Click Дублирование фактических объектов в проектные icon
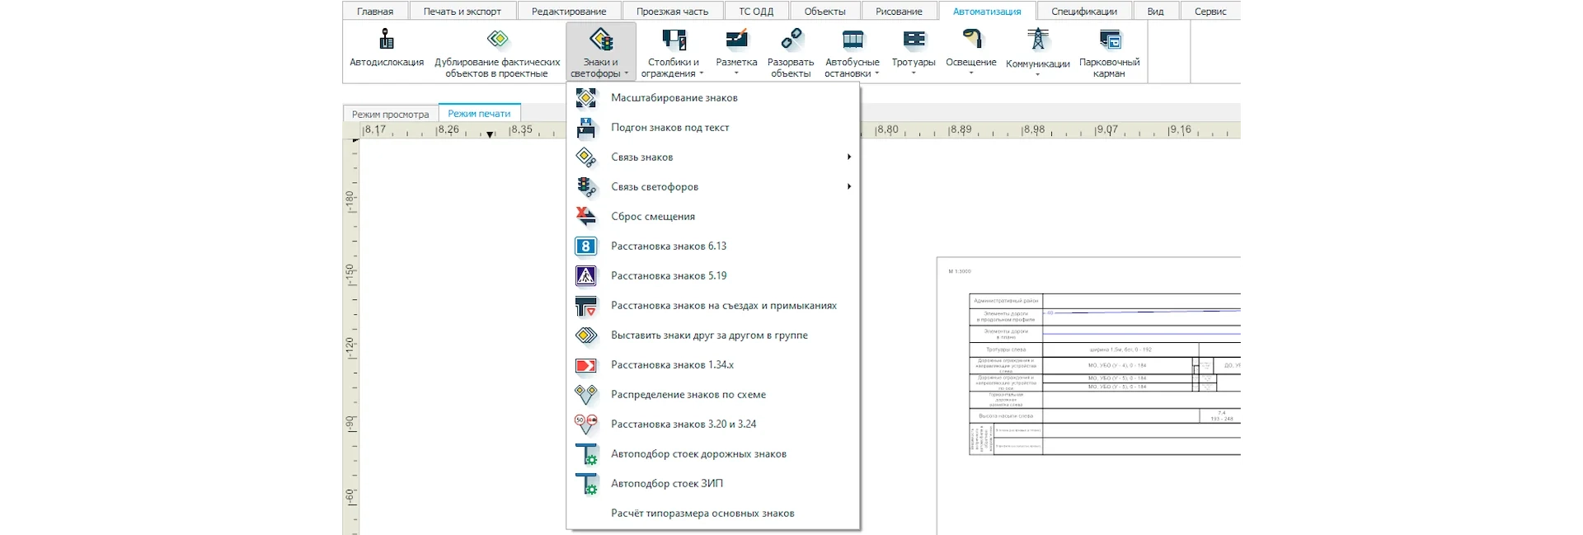 (497, 40)
